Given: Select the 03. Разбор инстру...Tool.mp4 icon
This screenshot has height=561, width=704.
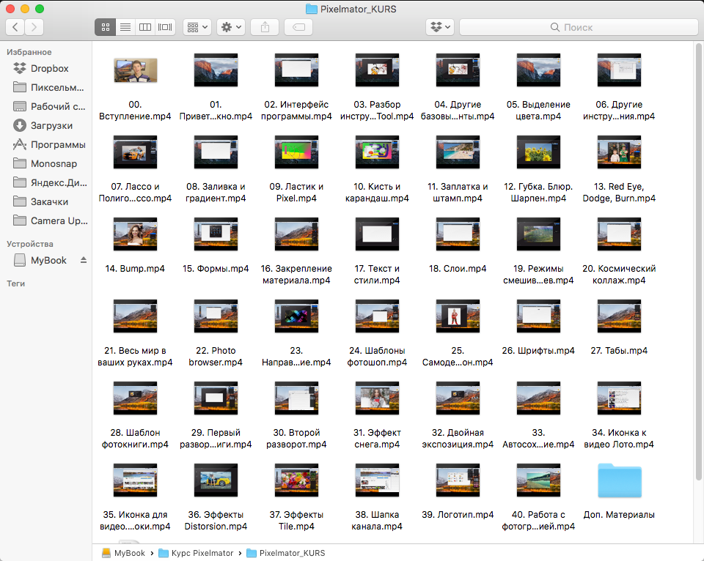Looking at the screenshot, I should pos(377,70).
